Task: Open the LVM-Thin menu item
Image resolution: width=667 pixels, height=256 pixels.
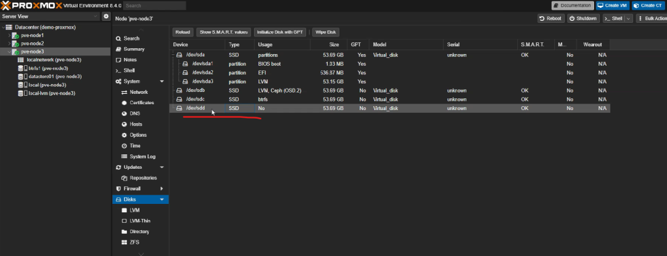Action: coord(140,221)
